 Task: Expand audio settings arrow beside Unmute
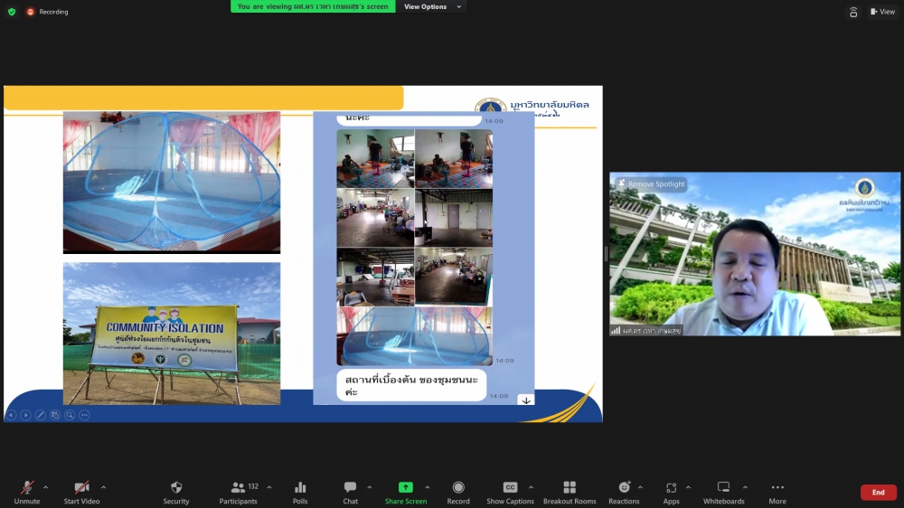[x=46, y=487]
